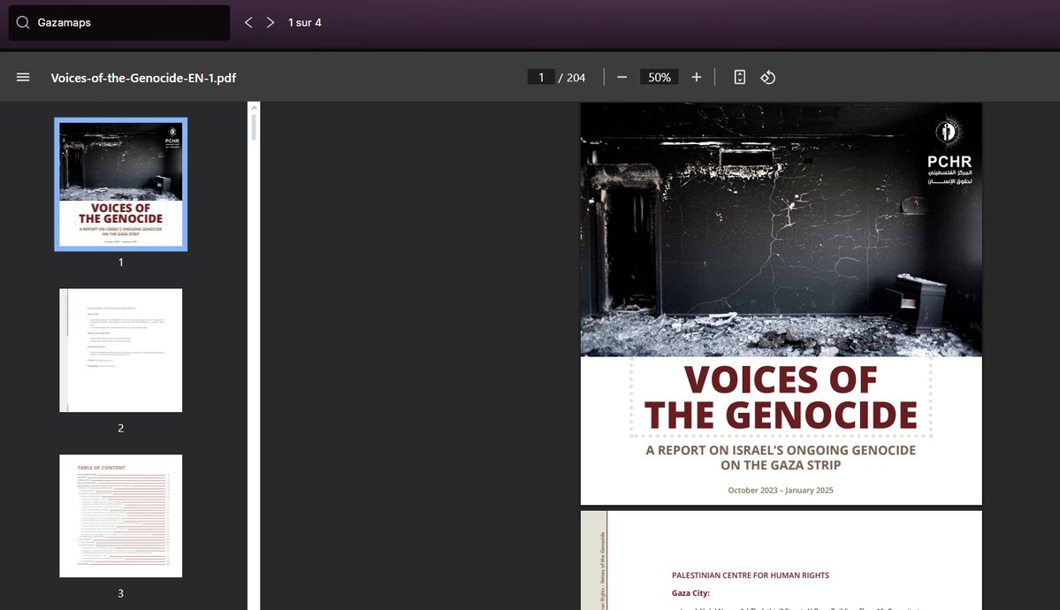
Task: Click the Voices-of-the-Genocide-EN-1.pdf file name
Action: pos(143,78)
